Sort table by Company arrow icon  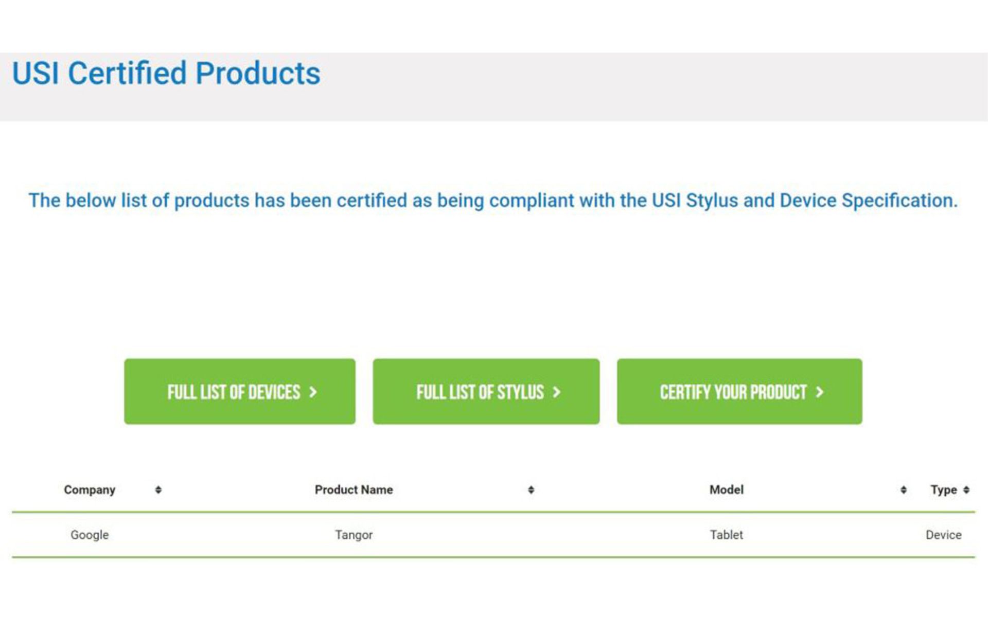pyautogui.click(x=158, y=490)
